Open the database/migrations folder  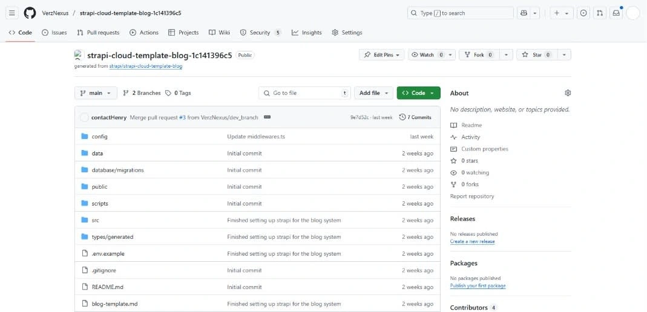coord(117,171)
